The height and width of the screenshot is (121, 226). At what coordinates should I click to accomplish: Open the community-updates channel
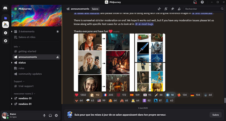[x=36, y=74]
